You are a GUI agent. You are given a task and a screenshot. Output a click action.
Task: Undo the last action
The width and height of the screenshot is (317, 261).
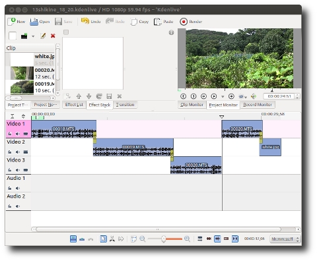pyautogui.click(x=85, y=21)
